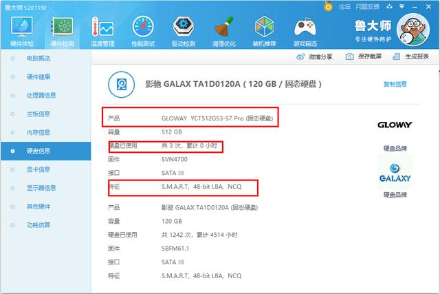Click the 120 GB capacity value
This screenshot has width=440, height=294.
click(x=172, y=221)
